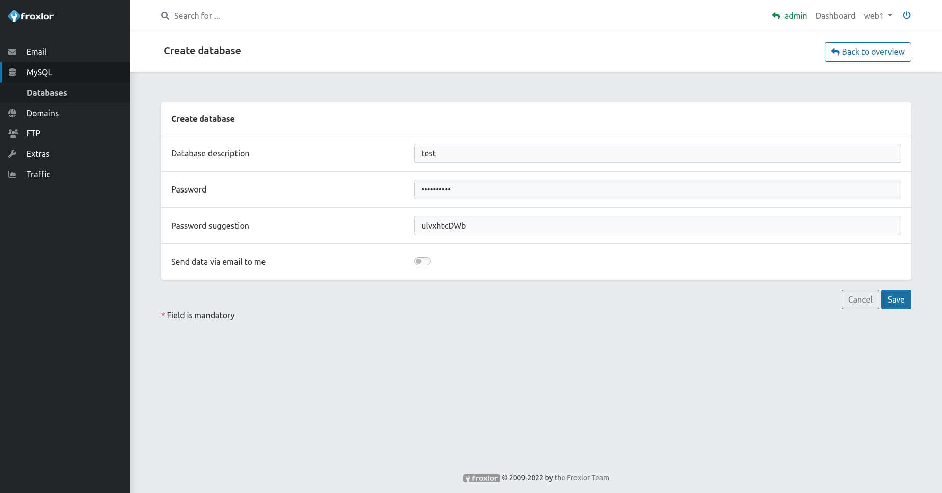Go Back to overview
Screen dimensions: 942x493
868,52
